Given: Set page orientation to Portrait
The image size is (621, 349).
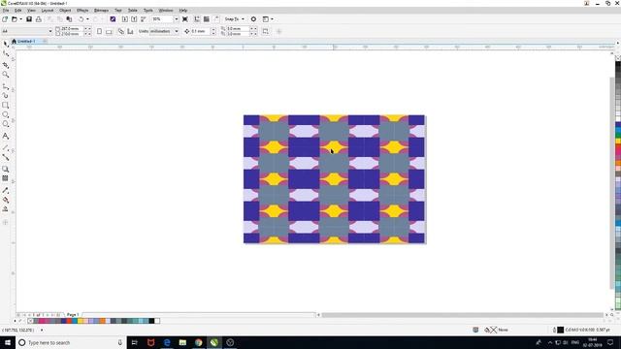Looking at the screenshot, I should pyautogui.click(x=99, y=31).
